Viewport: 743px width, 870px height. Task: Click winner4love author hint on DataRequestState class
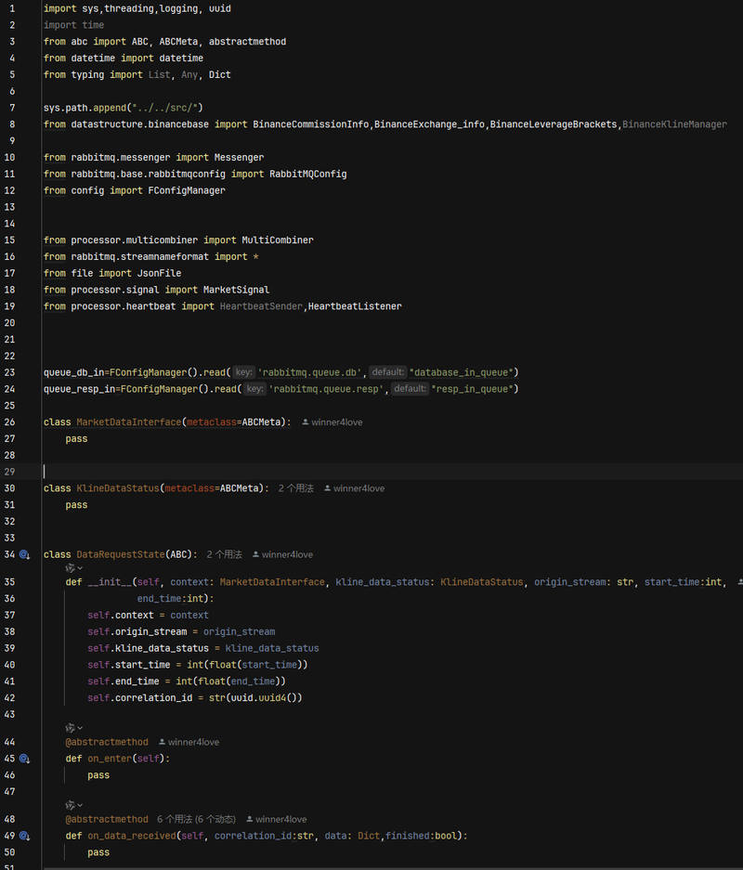pos(282,554)
